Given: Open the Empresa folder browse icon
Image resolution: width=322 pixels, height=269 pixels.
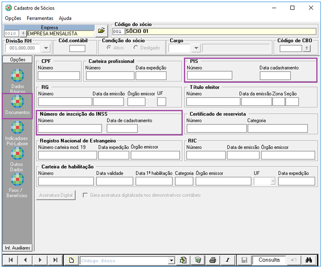Looking at the screenshot, I should click(x=101, y=31).
